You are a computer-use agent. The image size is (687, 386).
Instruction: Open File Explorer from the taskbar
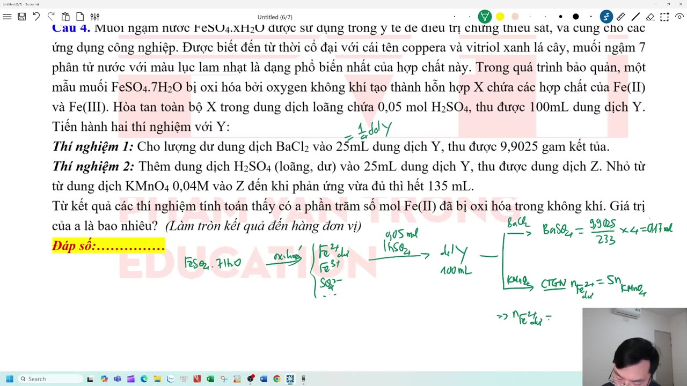pos(157,379)
